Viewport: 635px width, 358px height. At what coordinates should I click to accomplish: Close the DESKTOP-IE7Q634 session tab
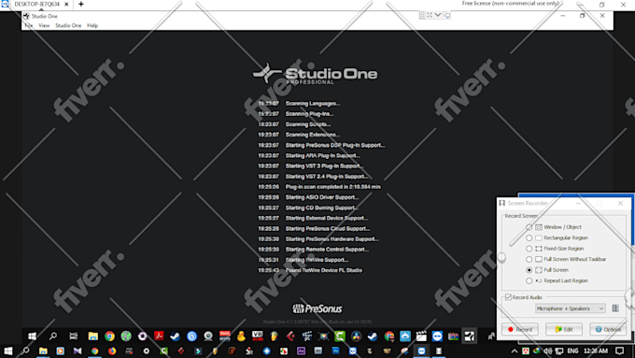(66, 4)
